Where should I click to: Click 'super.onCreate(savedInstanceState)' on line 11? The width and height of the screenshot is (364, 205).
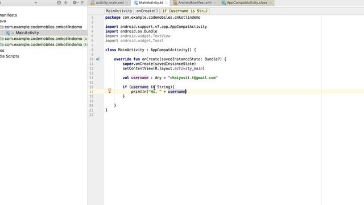click(x=159, y=64)
